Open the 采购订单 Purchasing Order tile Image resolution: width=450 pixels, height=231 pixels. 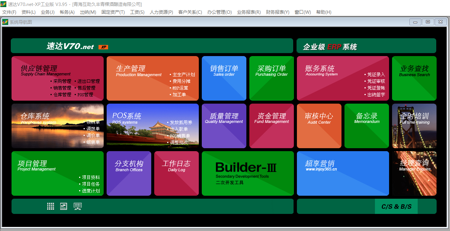pos(272,78)
